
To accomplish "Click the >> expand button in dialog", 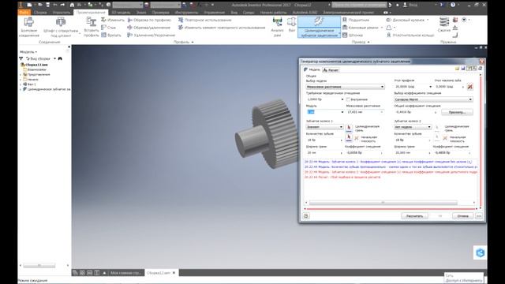I will (x=479, y=215).
